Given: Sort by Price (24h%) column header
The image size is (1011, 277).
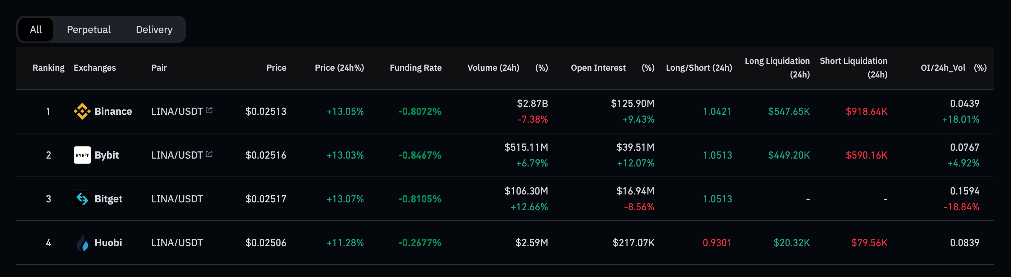Looking at the screenshot, I should (339, 68).
